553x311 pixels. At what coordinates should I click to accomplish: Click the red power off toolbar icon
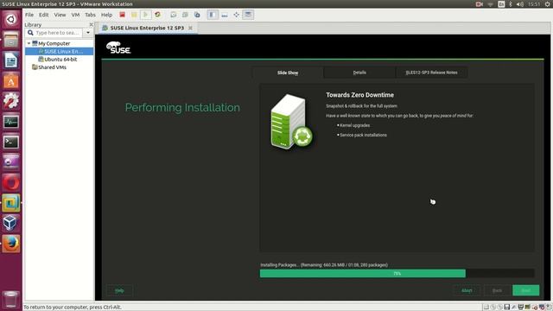[122, 15]
